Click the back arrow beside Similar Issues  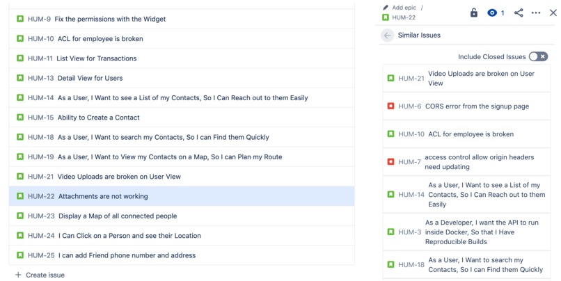click(x=388, y=35)
